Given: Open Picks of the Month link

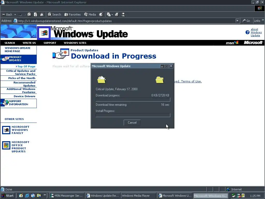Looking at the screenshot, I should [x=22, y=78].
